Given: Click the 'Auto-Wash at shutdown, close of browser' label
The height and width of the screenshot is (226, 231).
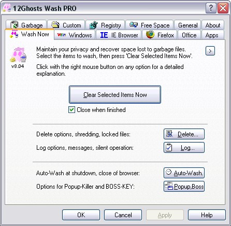Looking at the screenshot, I should 88,173.
